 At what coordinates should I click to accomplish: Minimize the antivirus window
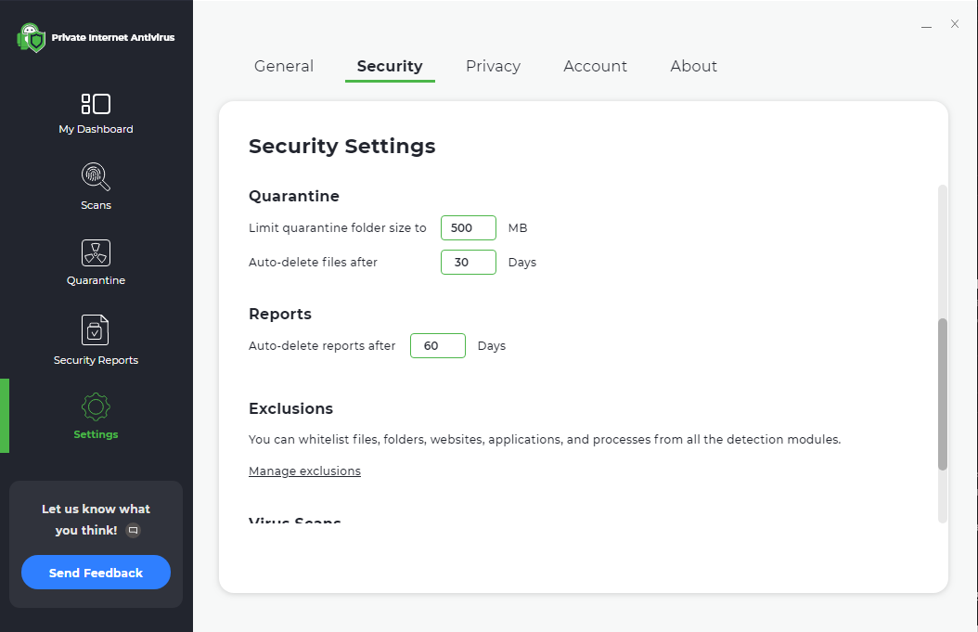coord(927,25)
